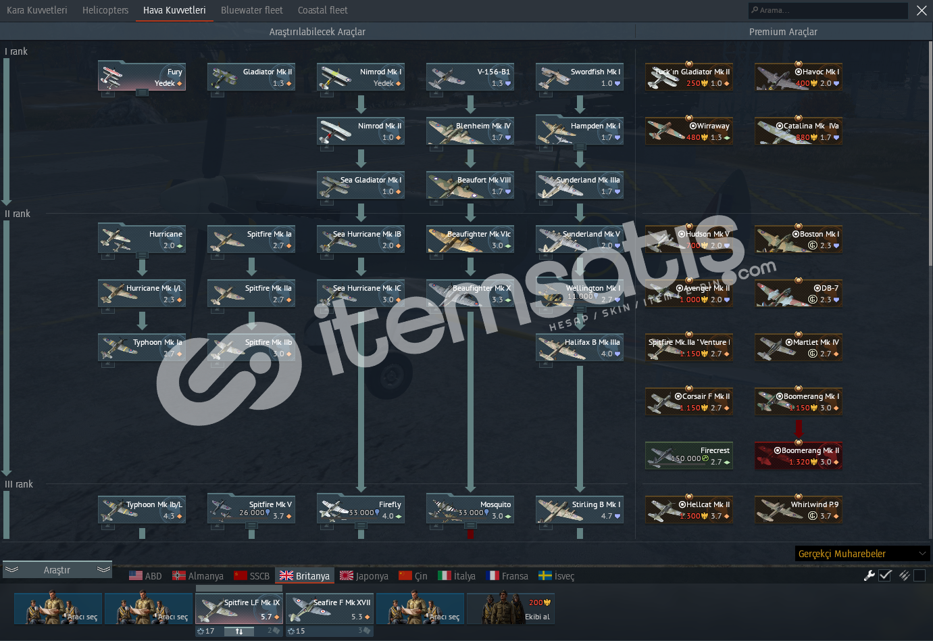Select the Beaufighter Mk VIc aircraft
Viewport: 933px width, 641px height.
[470, 239]
